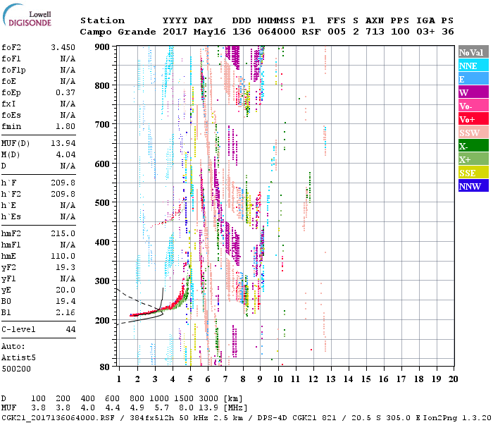Select the MUF(D) value 13.94
This screenshot has width=493, height=423.
[63, 144]
